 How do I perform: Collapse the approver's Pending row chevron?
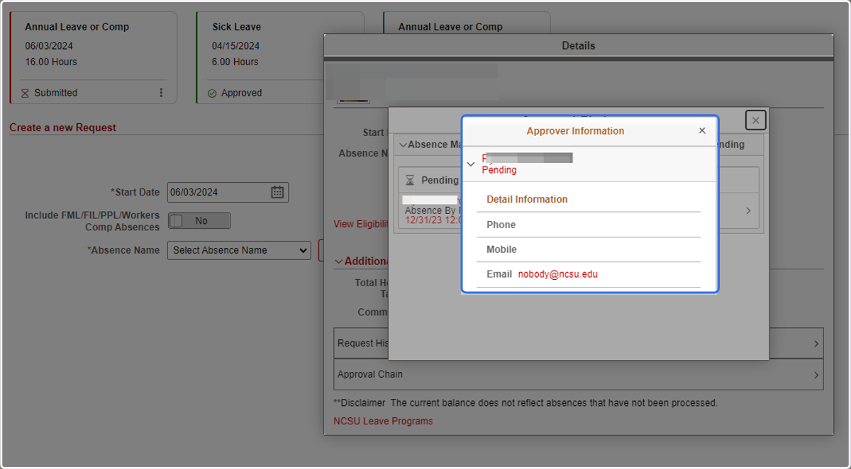[x=471, y=164]
